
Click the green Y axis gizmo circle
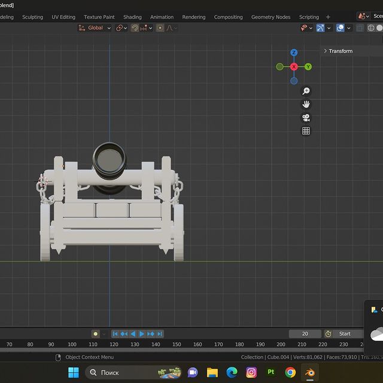[308, 66]
